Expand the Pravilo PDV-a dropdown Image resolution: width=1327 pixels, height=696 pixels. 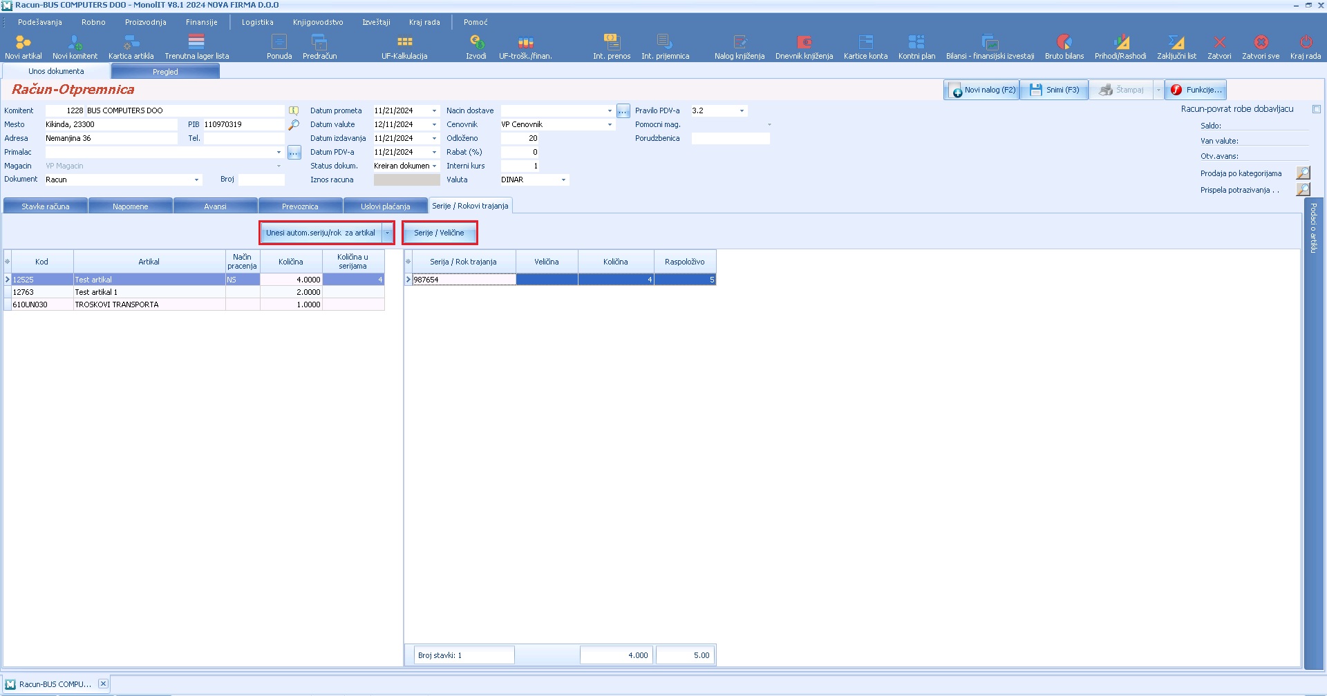(x=742, y=110)
